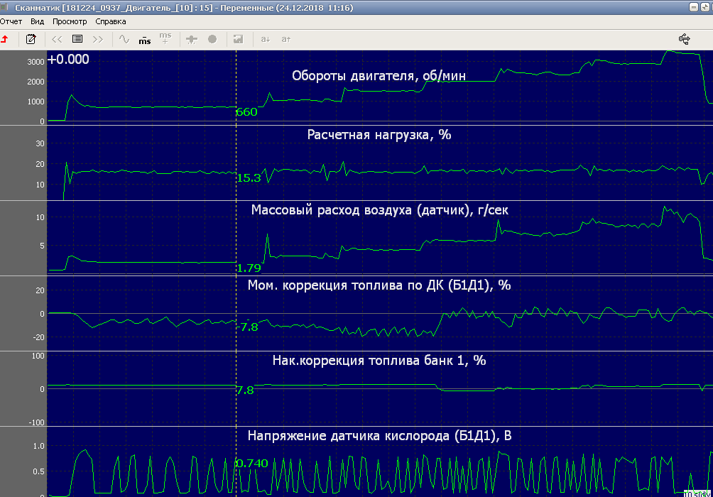This screenshot has width=713, height=497.
Task: Click the sort ascending 'a↑' icon
Action: click(x=285, y=39)
